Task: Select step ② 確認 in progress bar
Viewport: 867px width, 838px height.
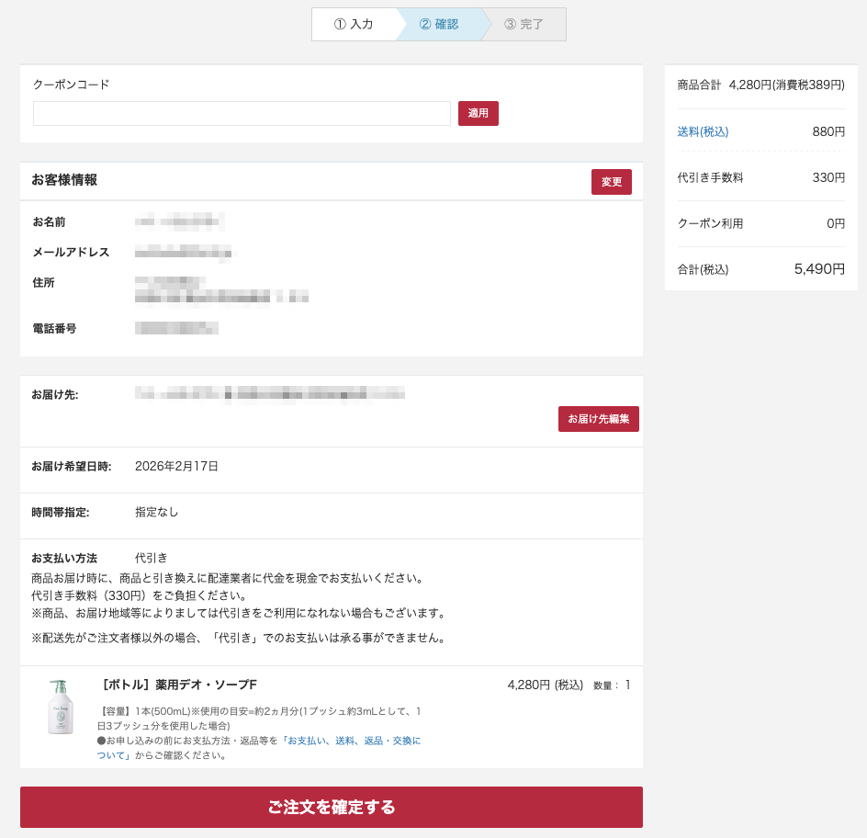Action: click(439, 24)
